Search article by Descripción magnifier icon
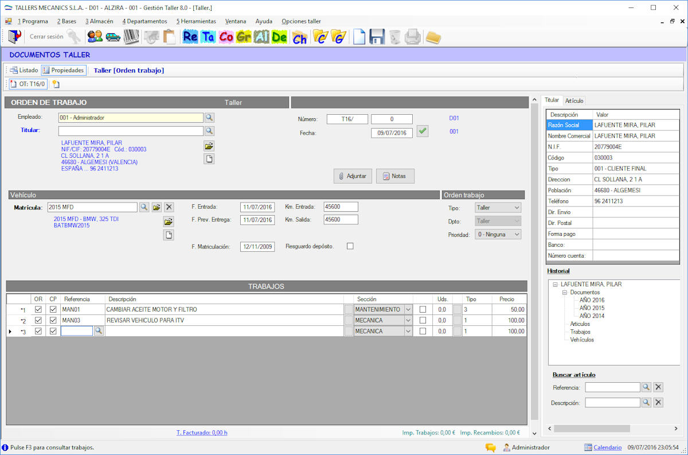 646,403
